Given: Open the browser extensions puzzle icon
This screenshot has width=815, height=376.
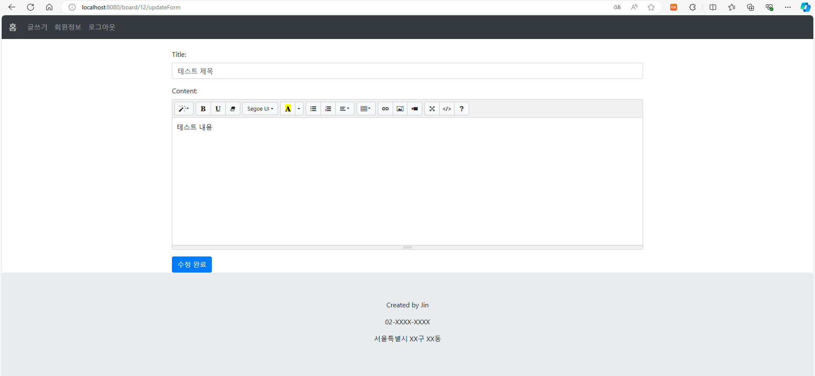Looking at the screenshot, I should pos(692,7).
